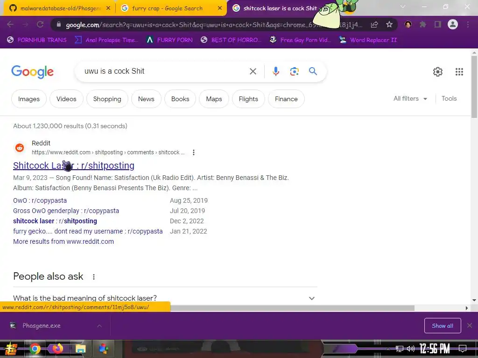478x358 pixels.
Task: Open OwO : r/copypasta link
Action: (x=40, y=200)
